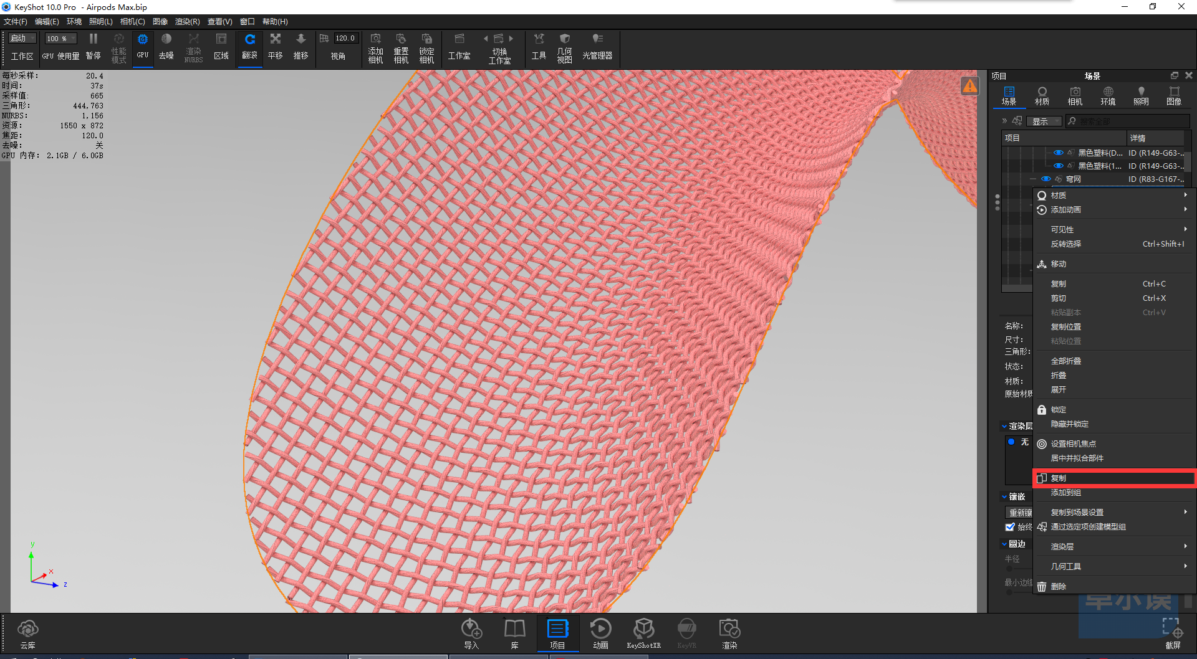Click the 重置相机 reset camera icon
The height and width of the screenshot is (659, 1197).
[x=401, y=48]
